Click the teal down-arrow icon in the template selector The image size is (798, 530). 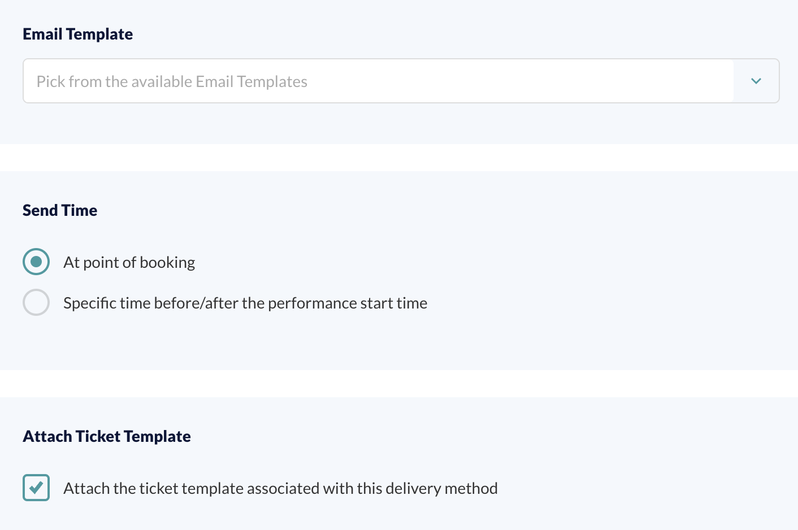point(756,81)
